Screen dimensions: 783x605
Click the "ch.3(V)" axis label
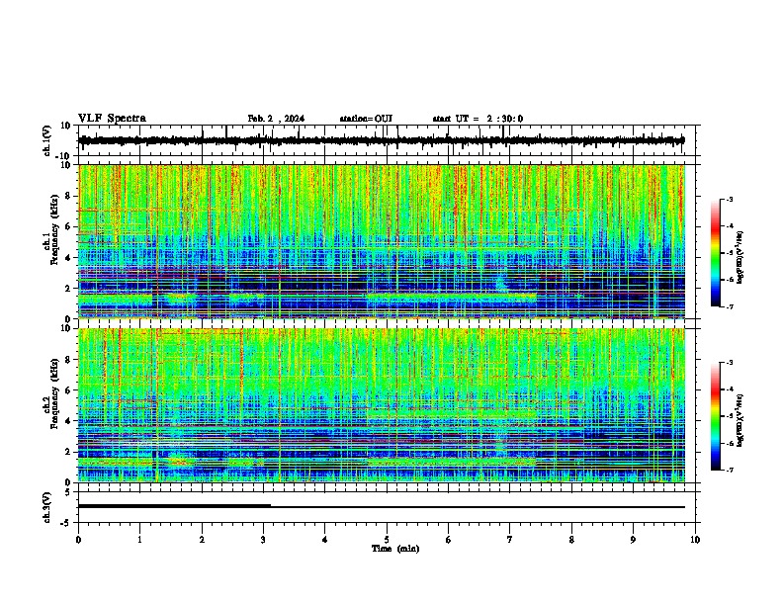[x=47, y=508]
